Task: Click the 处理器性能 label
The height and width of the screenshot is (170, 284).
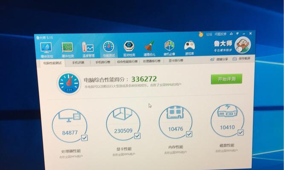Action: (71, 151)
